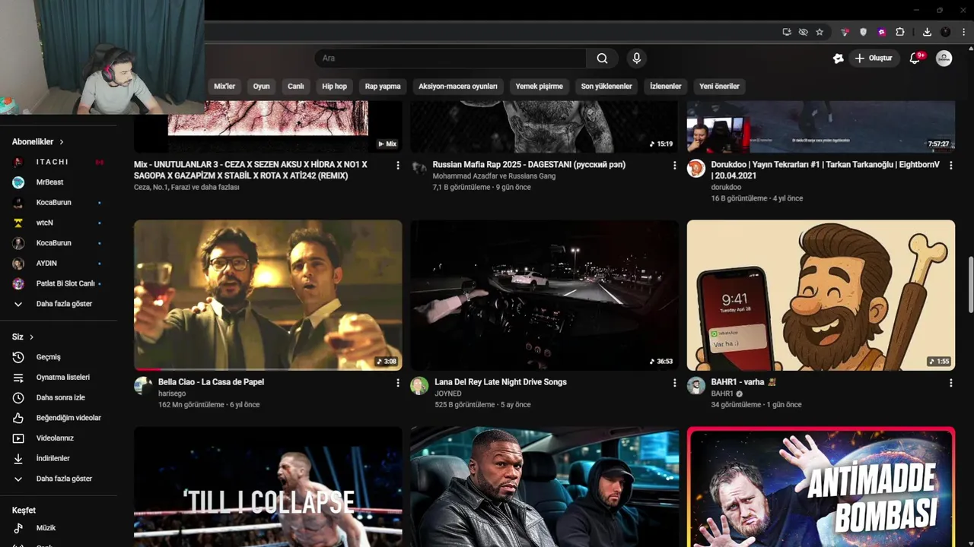Bookmark this page with the star icon
The width and height of the screenshot is (974, 547).
pos(820,32)
